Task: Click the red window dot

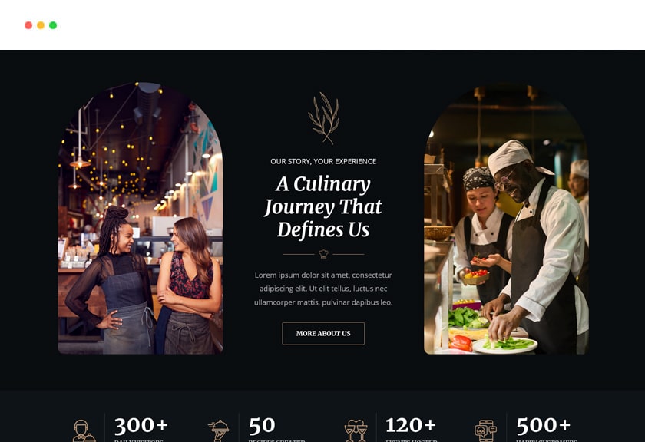Action: (28, 25)
